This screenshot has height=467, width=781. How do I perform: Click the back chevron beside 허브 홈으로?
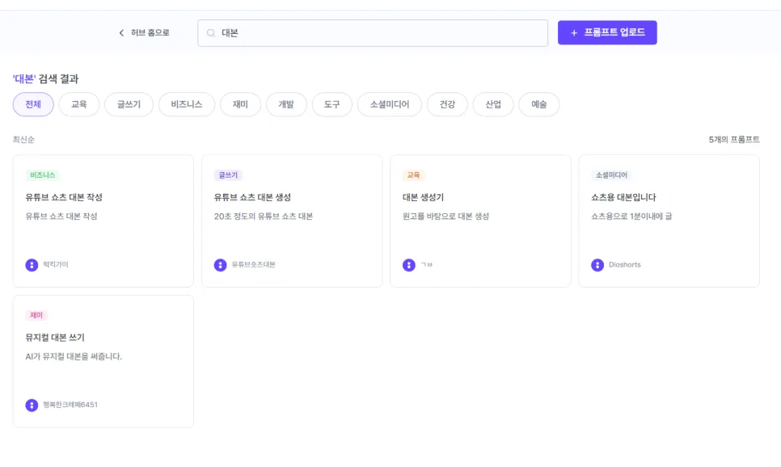pyautogui.click(x=121, y=33)
